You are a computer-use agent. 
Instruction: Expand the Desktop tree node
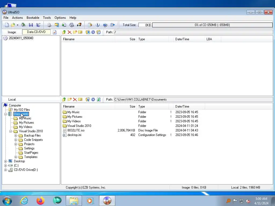click(x=5, y=161)
